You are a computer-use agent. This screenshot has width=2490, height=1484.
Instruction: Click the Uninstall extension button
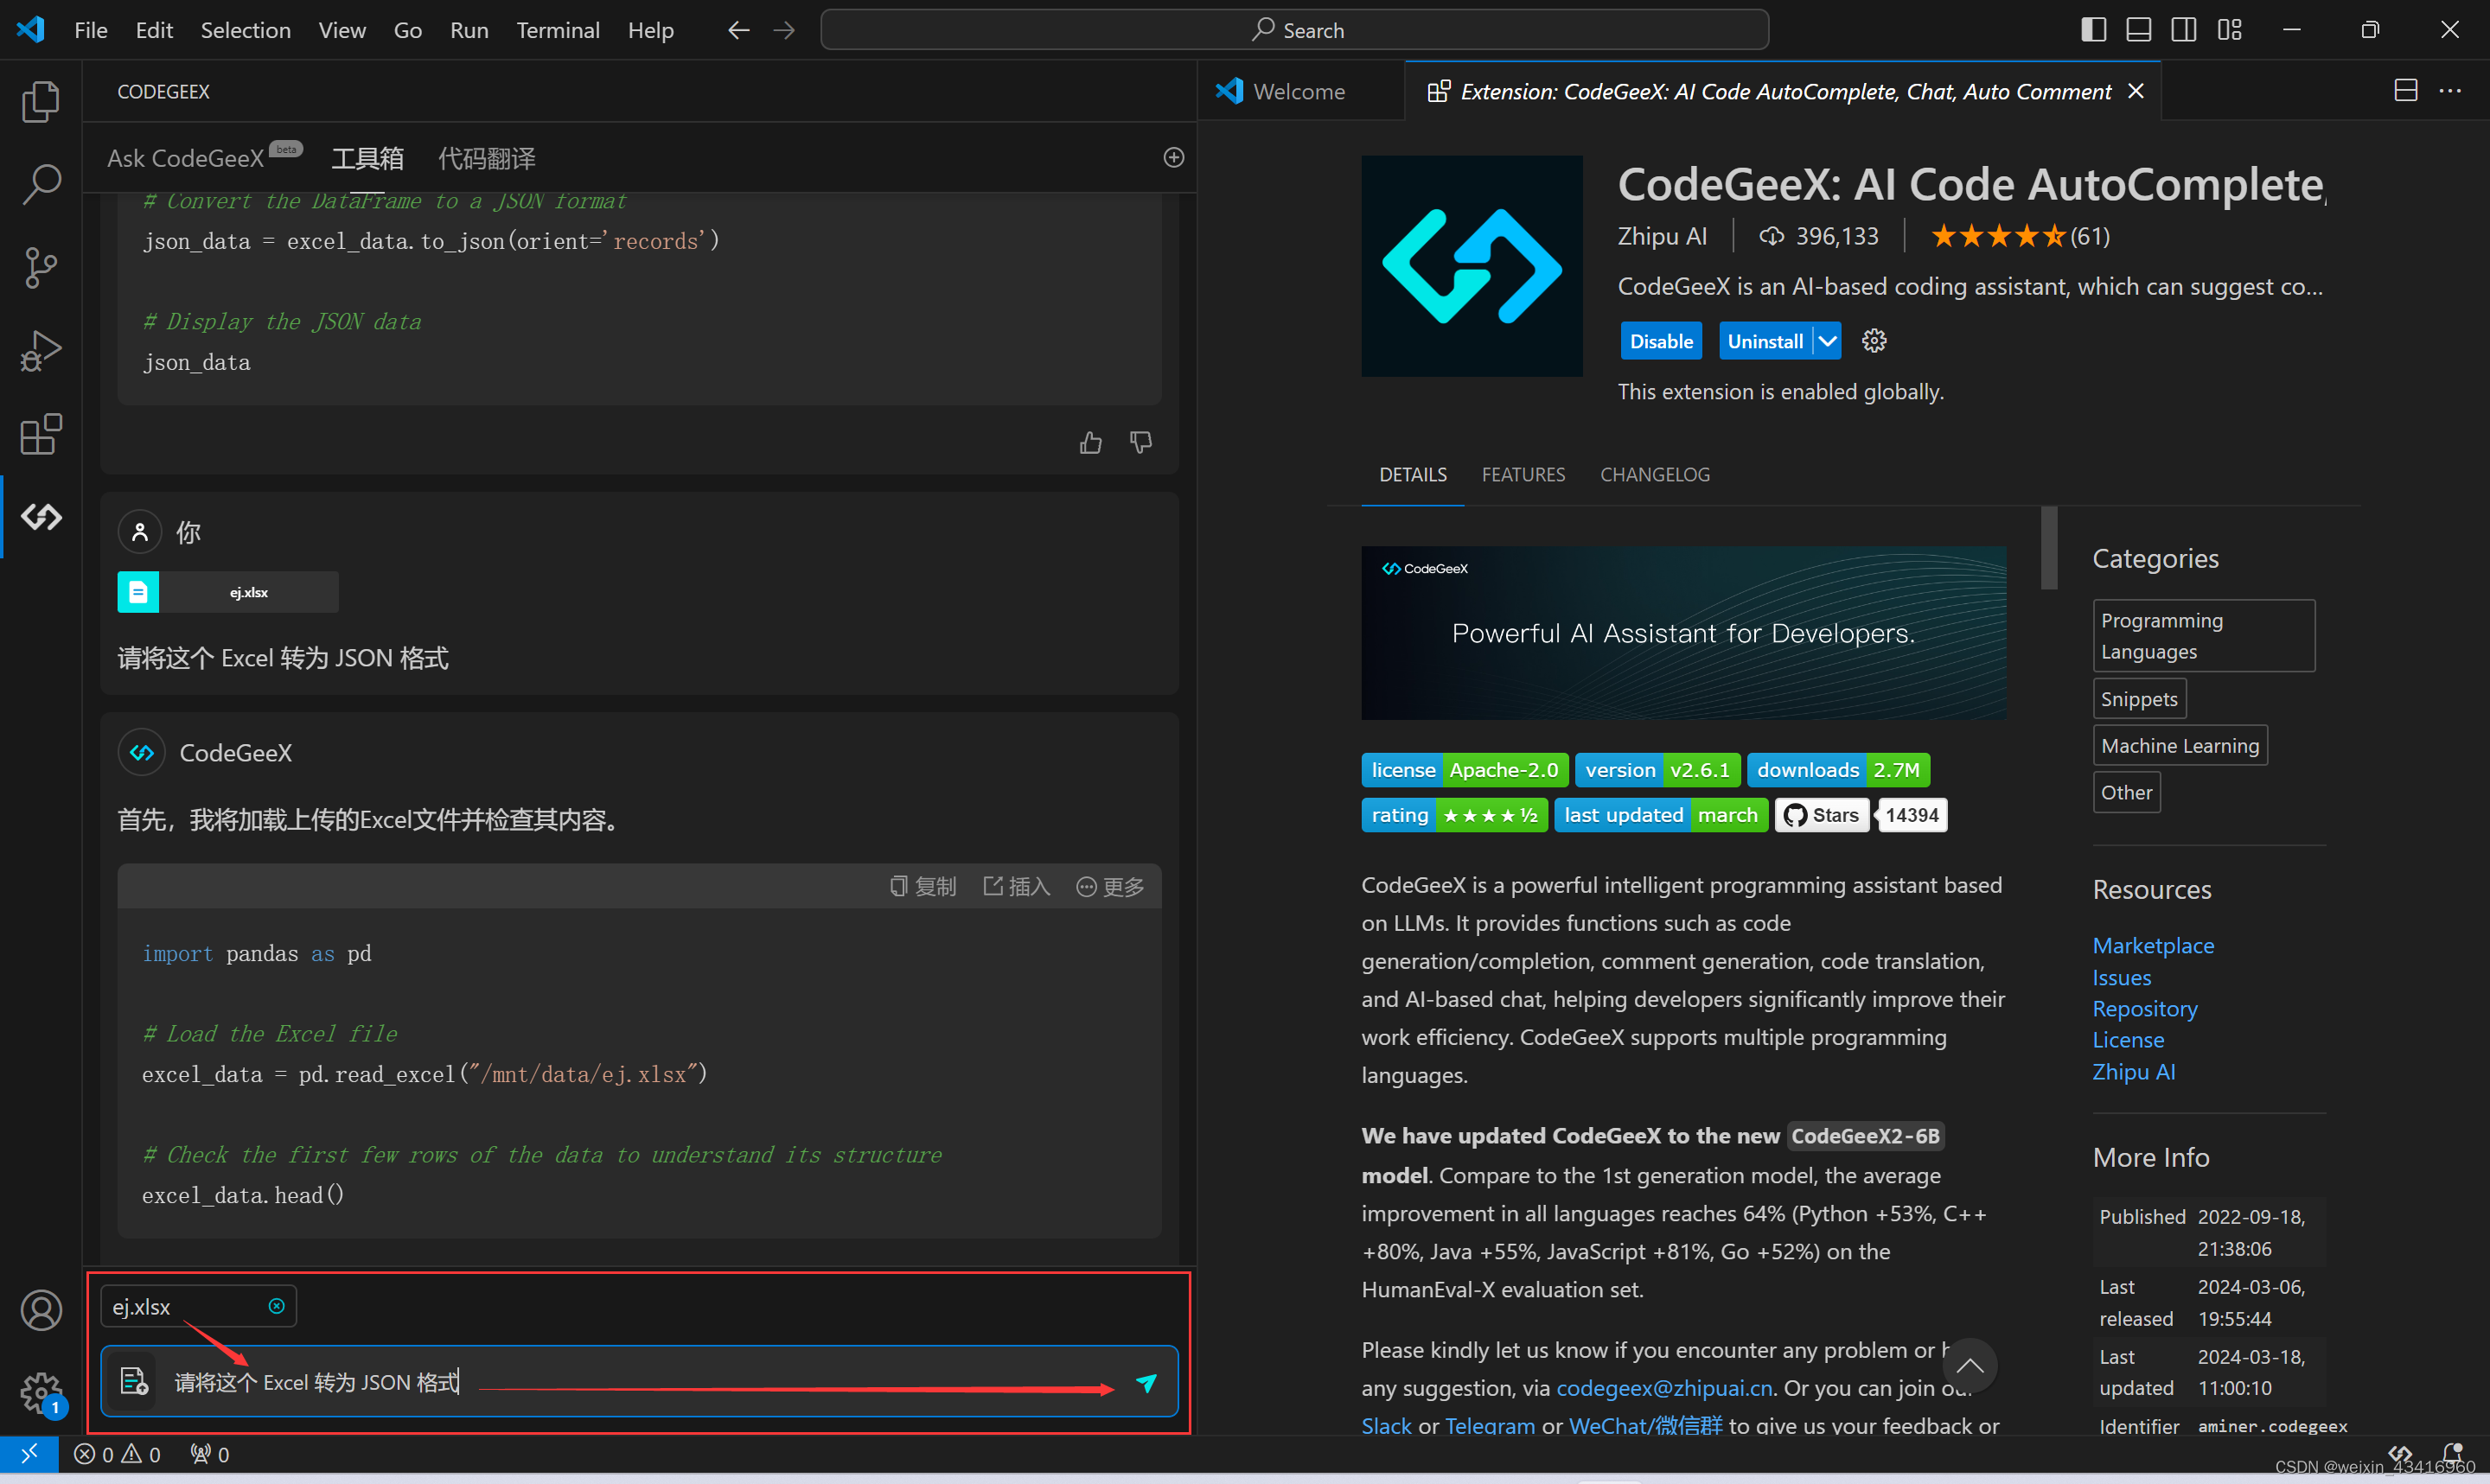coord(1765,339)
